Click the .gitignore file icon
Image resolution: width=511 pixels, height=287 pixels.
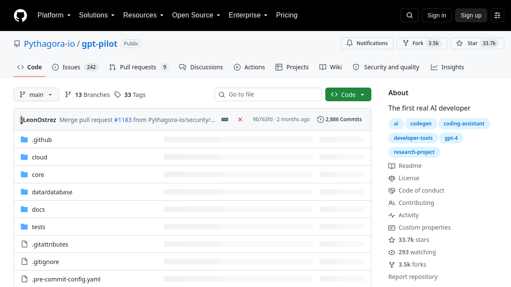(x=24, y=261)
